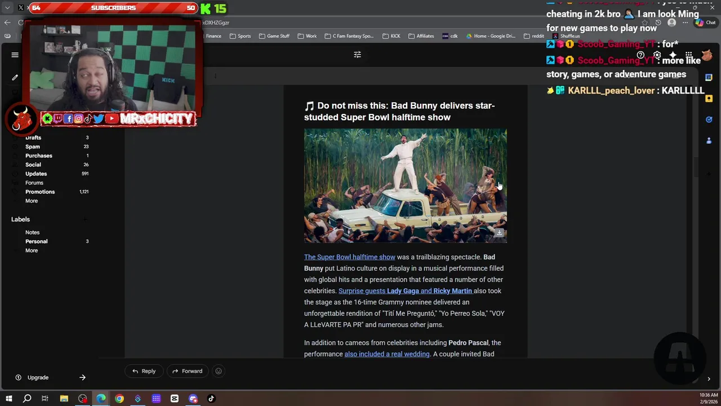This screenshot has width=721, height=406.
Task: Show side panel via bottom-right arrow
Action: click(709, 379)
